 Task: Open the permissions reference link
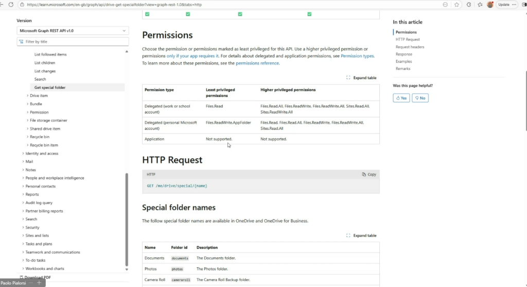[x=257, y=63]
